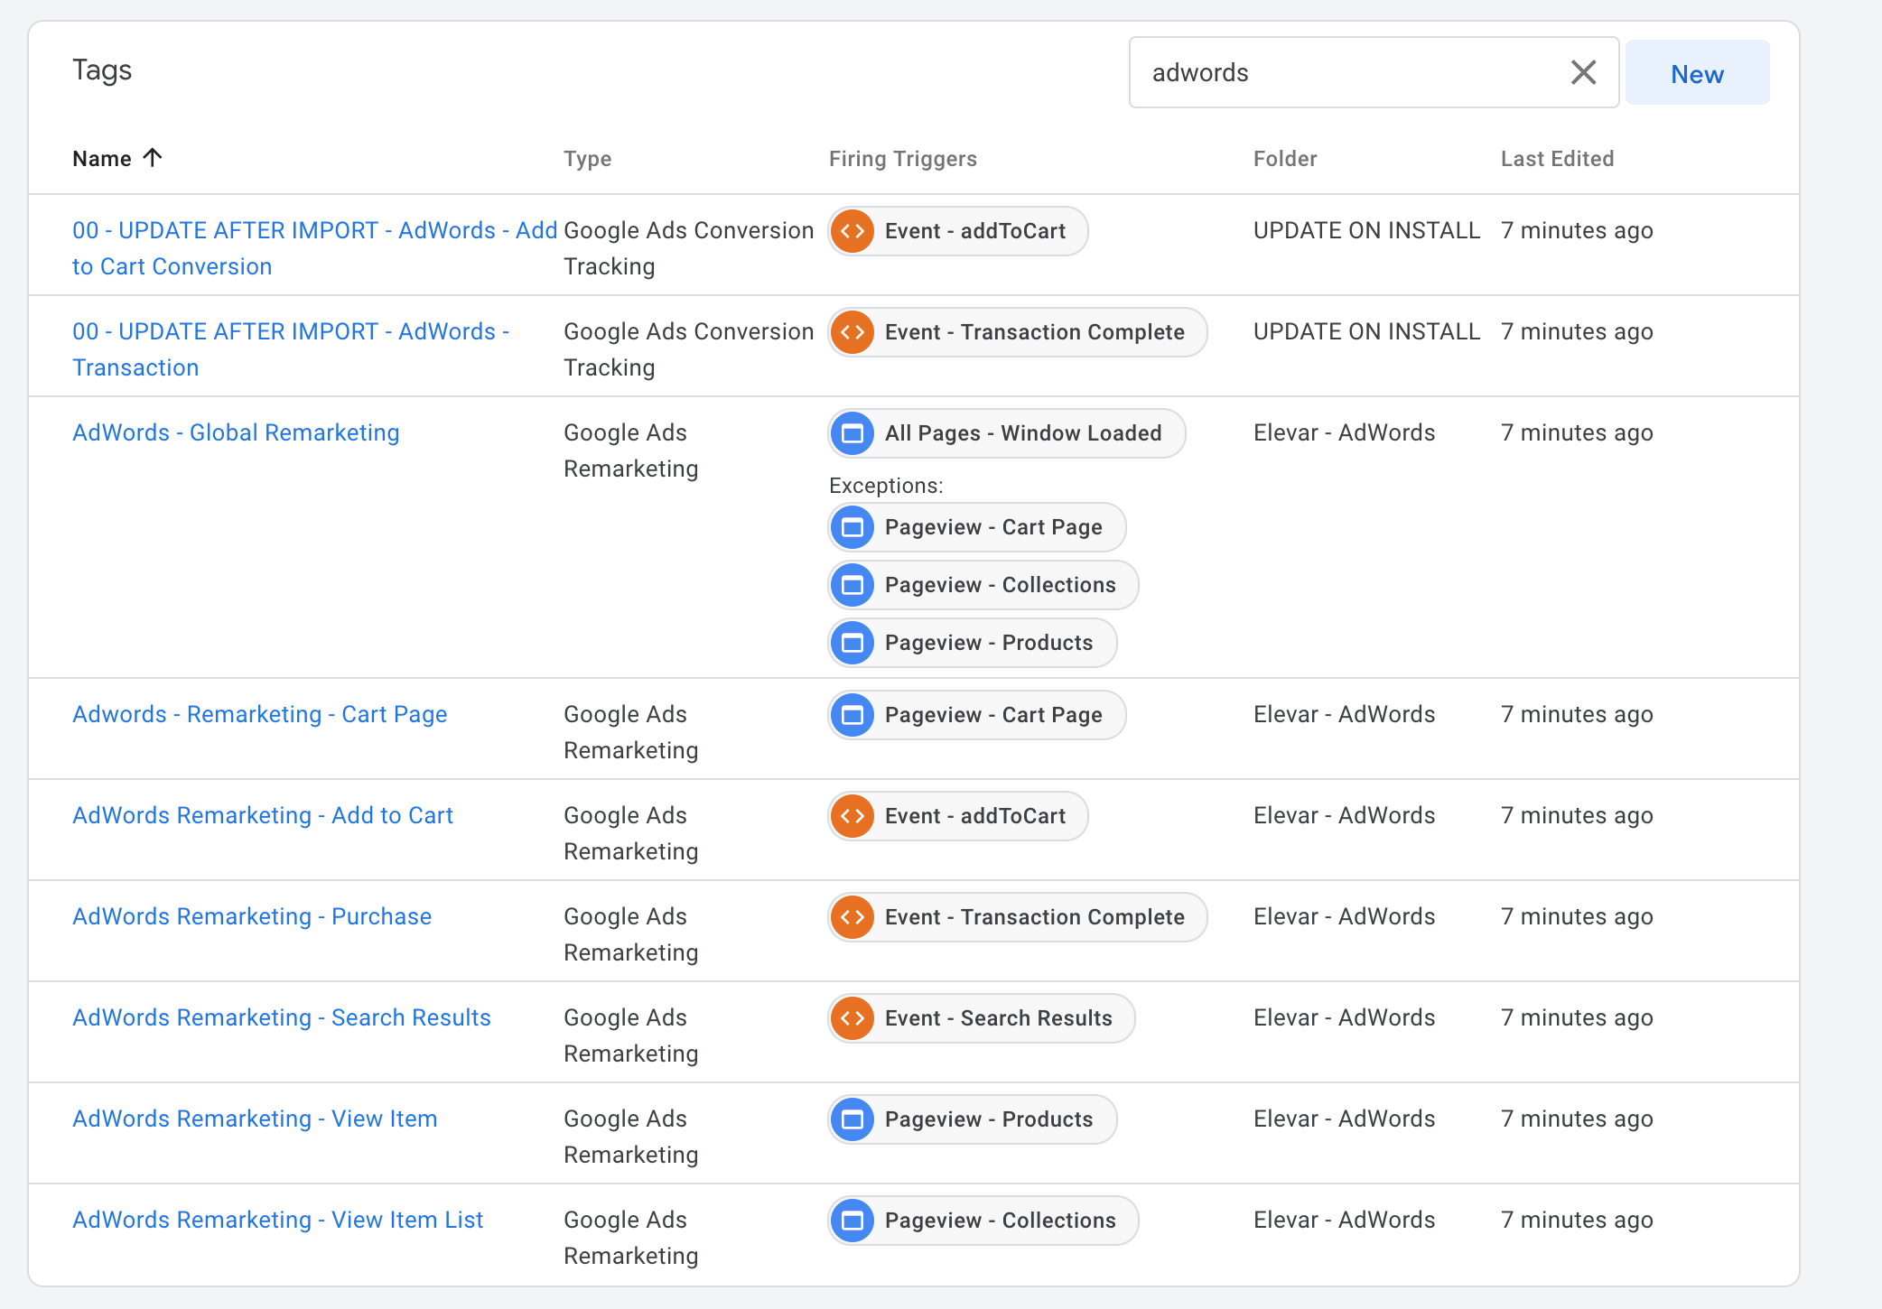
Task: Click the UPDATE ON INSTALL folder in the AdWords - Transaction row
Action: coord(1366,331)
